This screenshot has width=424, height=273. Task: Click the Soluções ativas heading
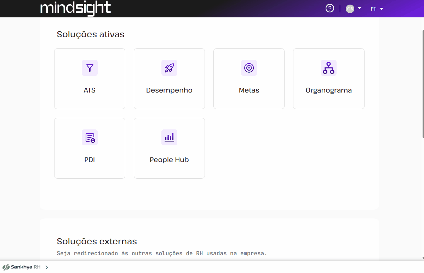pos(91,34)
